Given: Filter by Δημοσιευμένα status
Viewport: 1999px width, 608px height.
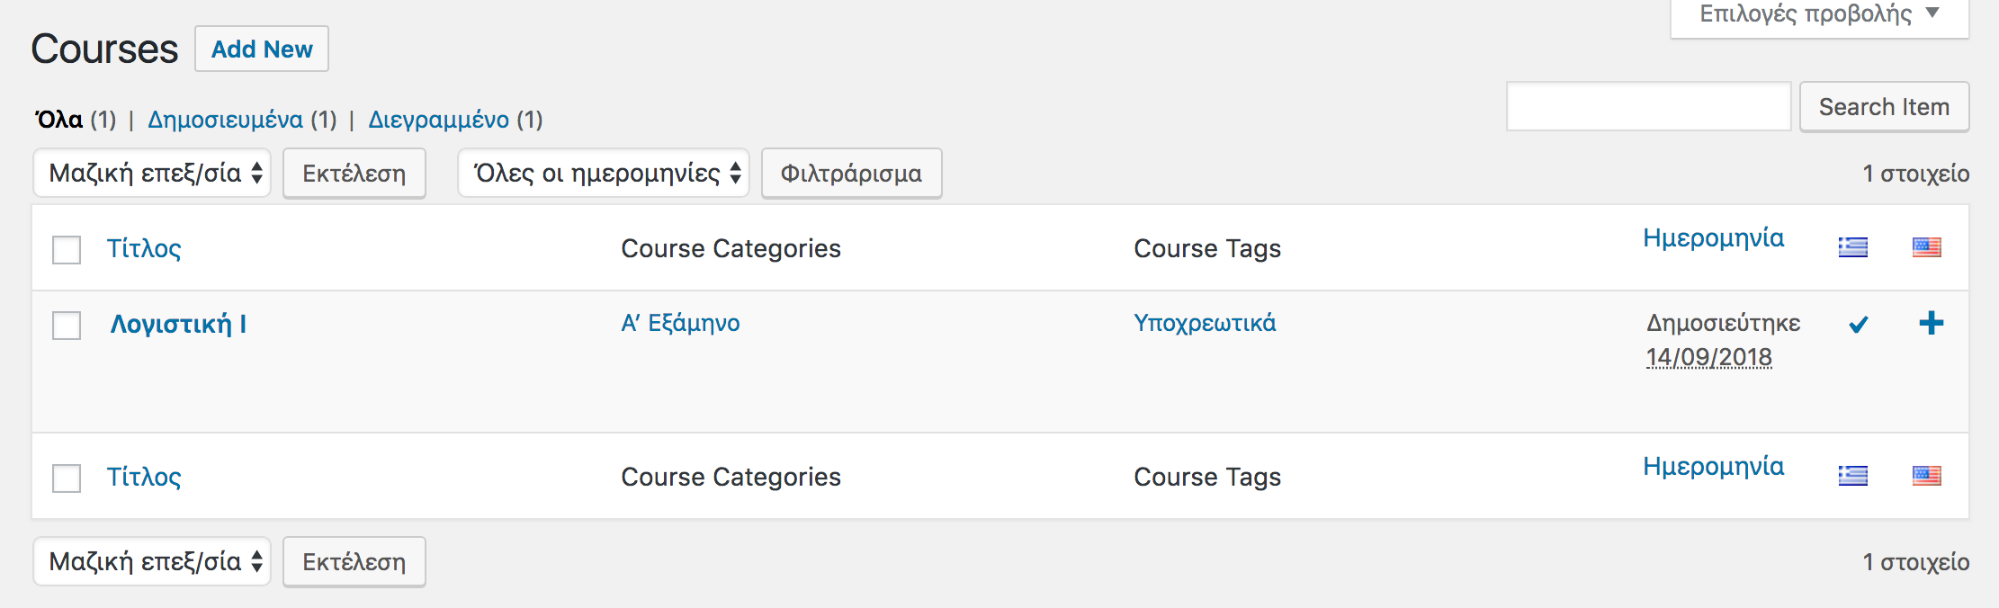Looking at the screenshot, I should (x=225, y=120).
